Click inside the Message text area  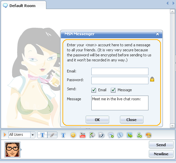pyautogui.click(x=120, y=103)
